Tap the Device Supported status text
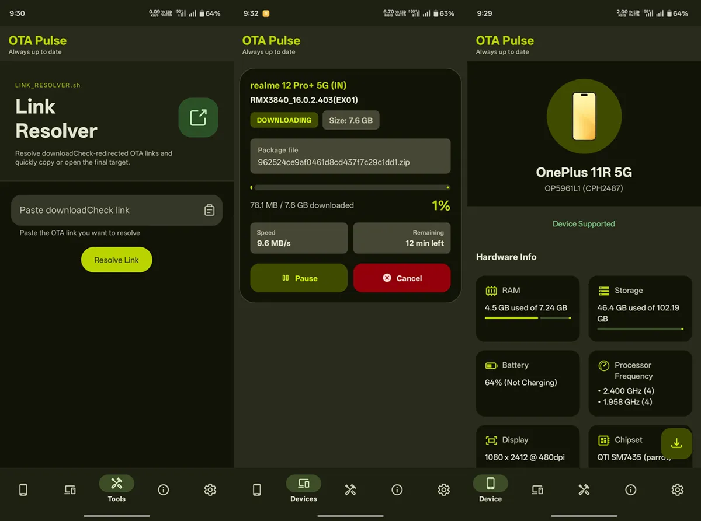701x521 pixels. [x=584, y=223]
